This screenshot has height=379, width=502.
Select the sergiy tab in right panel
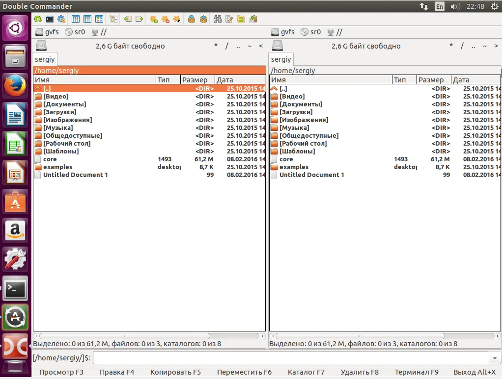coord(281,59)
